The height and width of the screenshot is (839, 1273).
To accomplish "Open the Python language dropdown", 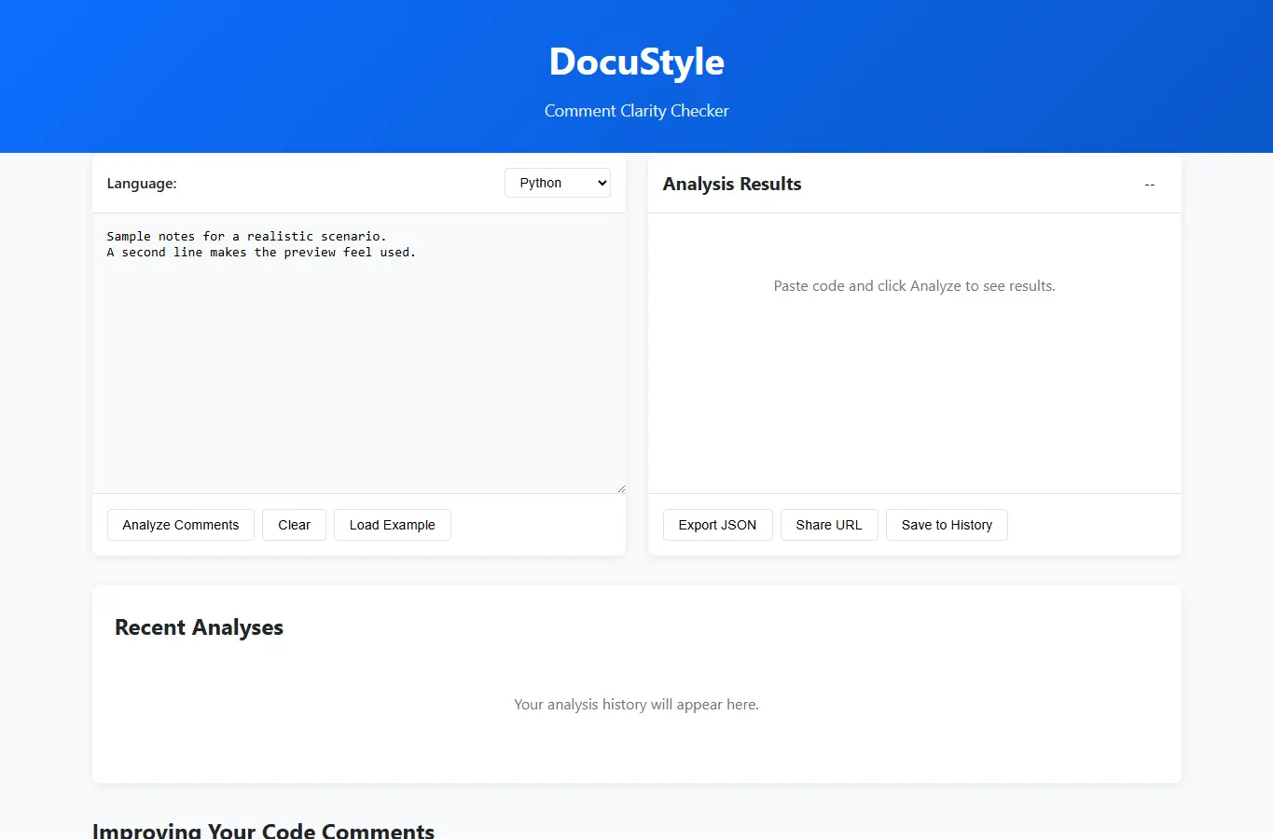I will pos(558,183).
